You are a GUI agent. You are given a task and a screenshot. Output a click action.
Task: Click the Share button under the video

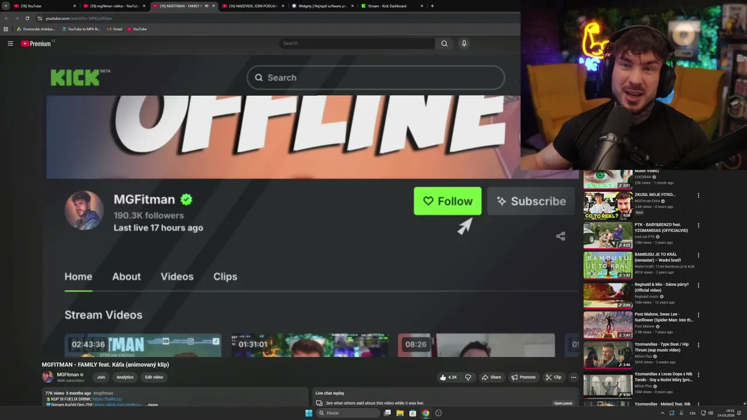point(491,377)
